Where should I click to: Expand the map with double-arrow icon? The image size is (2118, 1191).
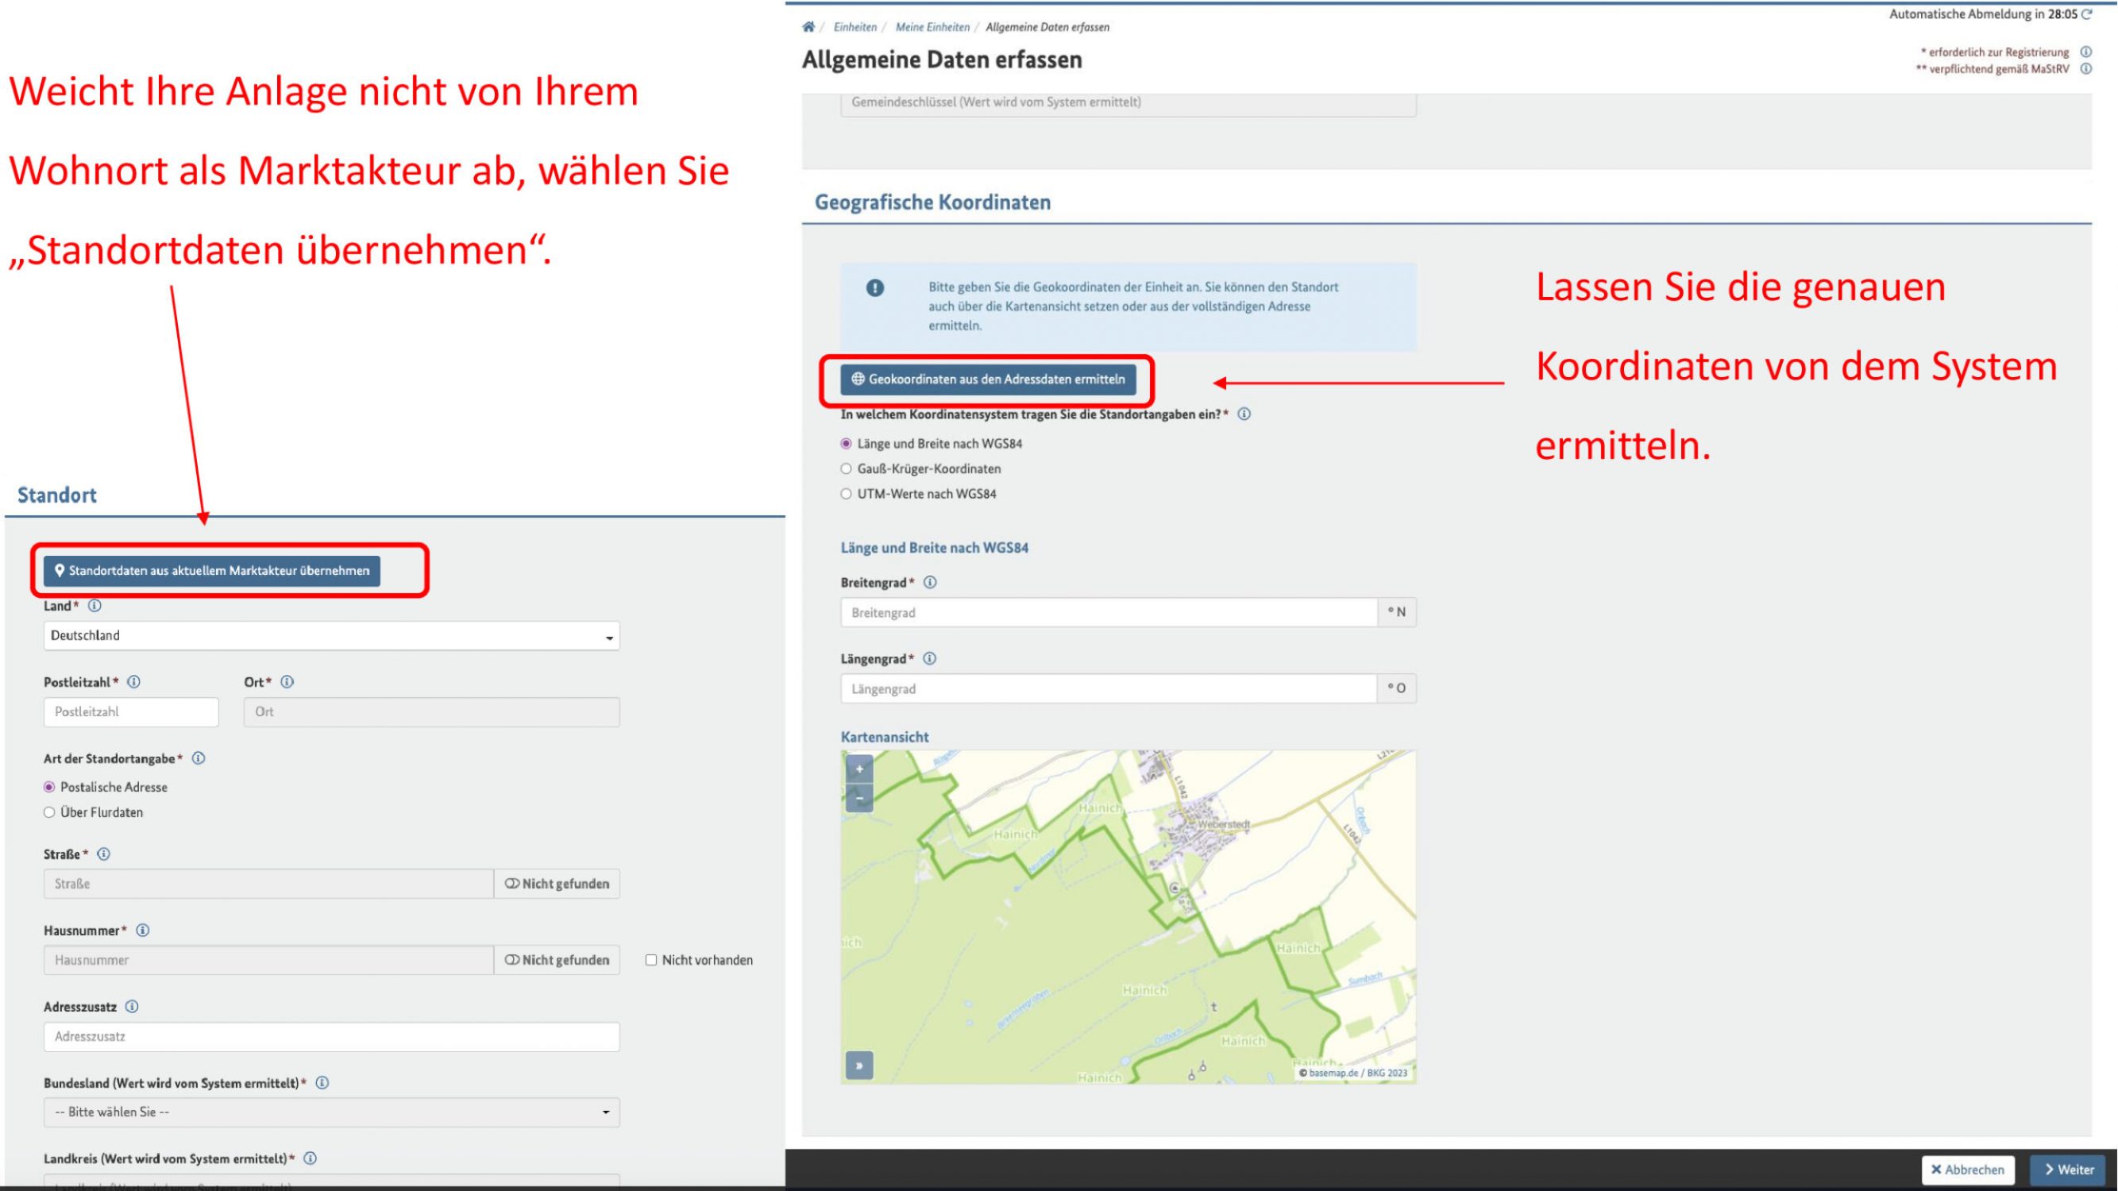point(859,1066)
